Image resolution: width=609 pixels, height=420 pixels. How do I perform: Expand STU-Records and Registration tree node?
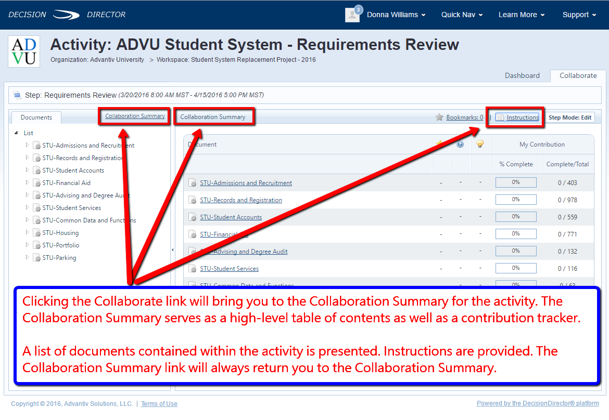click(x=27, y=157)
